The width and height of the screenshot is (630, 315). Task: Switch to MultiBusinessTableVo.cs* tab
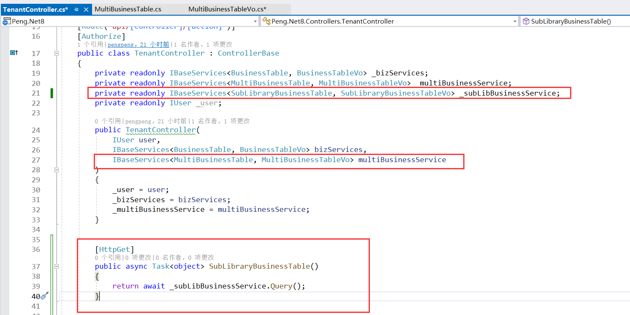(x=227, y=9)
